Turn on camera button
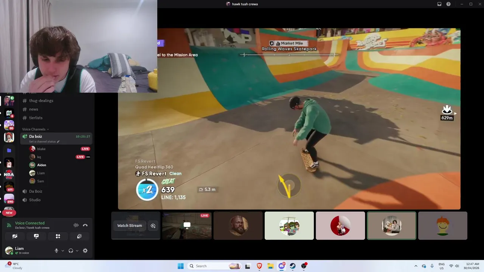The height and width of the screenshot is (272, 484). (x=15, y=236)
